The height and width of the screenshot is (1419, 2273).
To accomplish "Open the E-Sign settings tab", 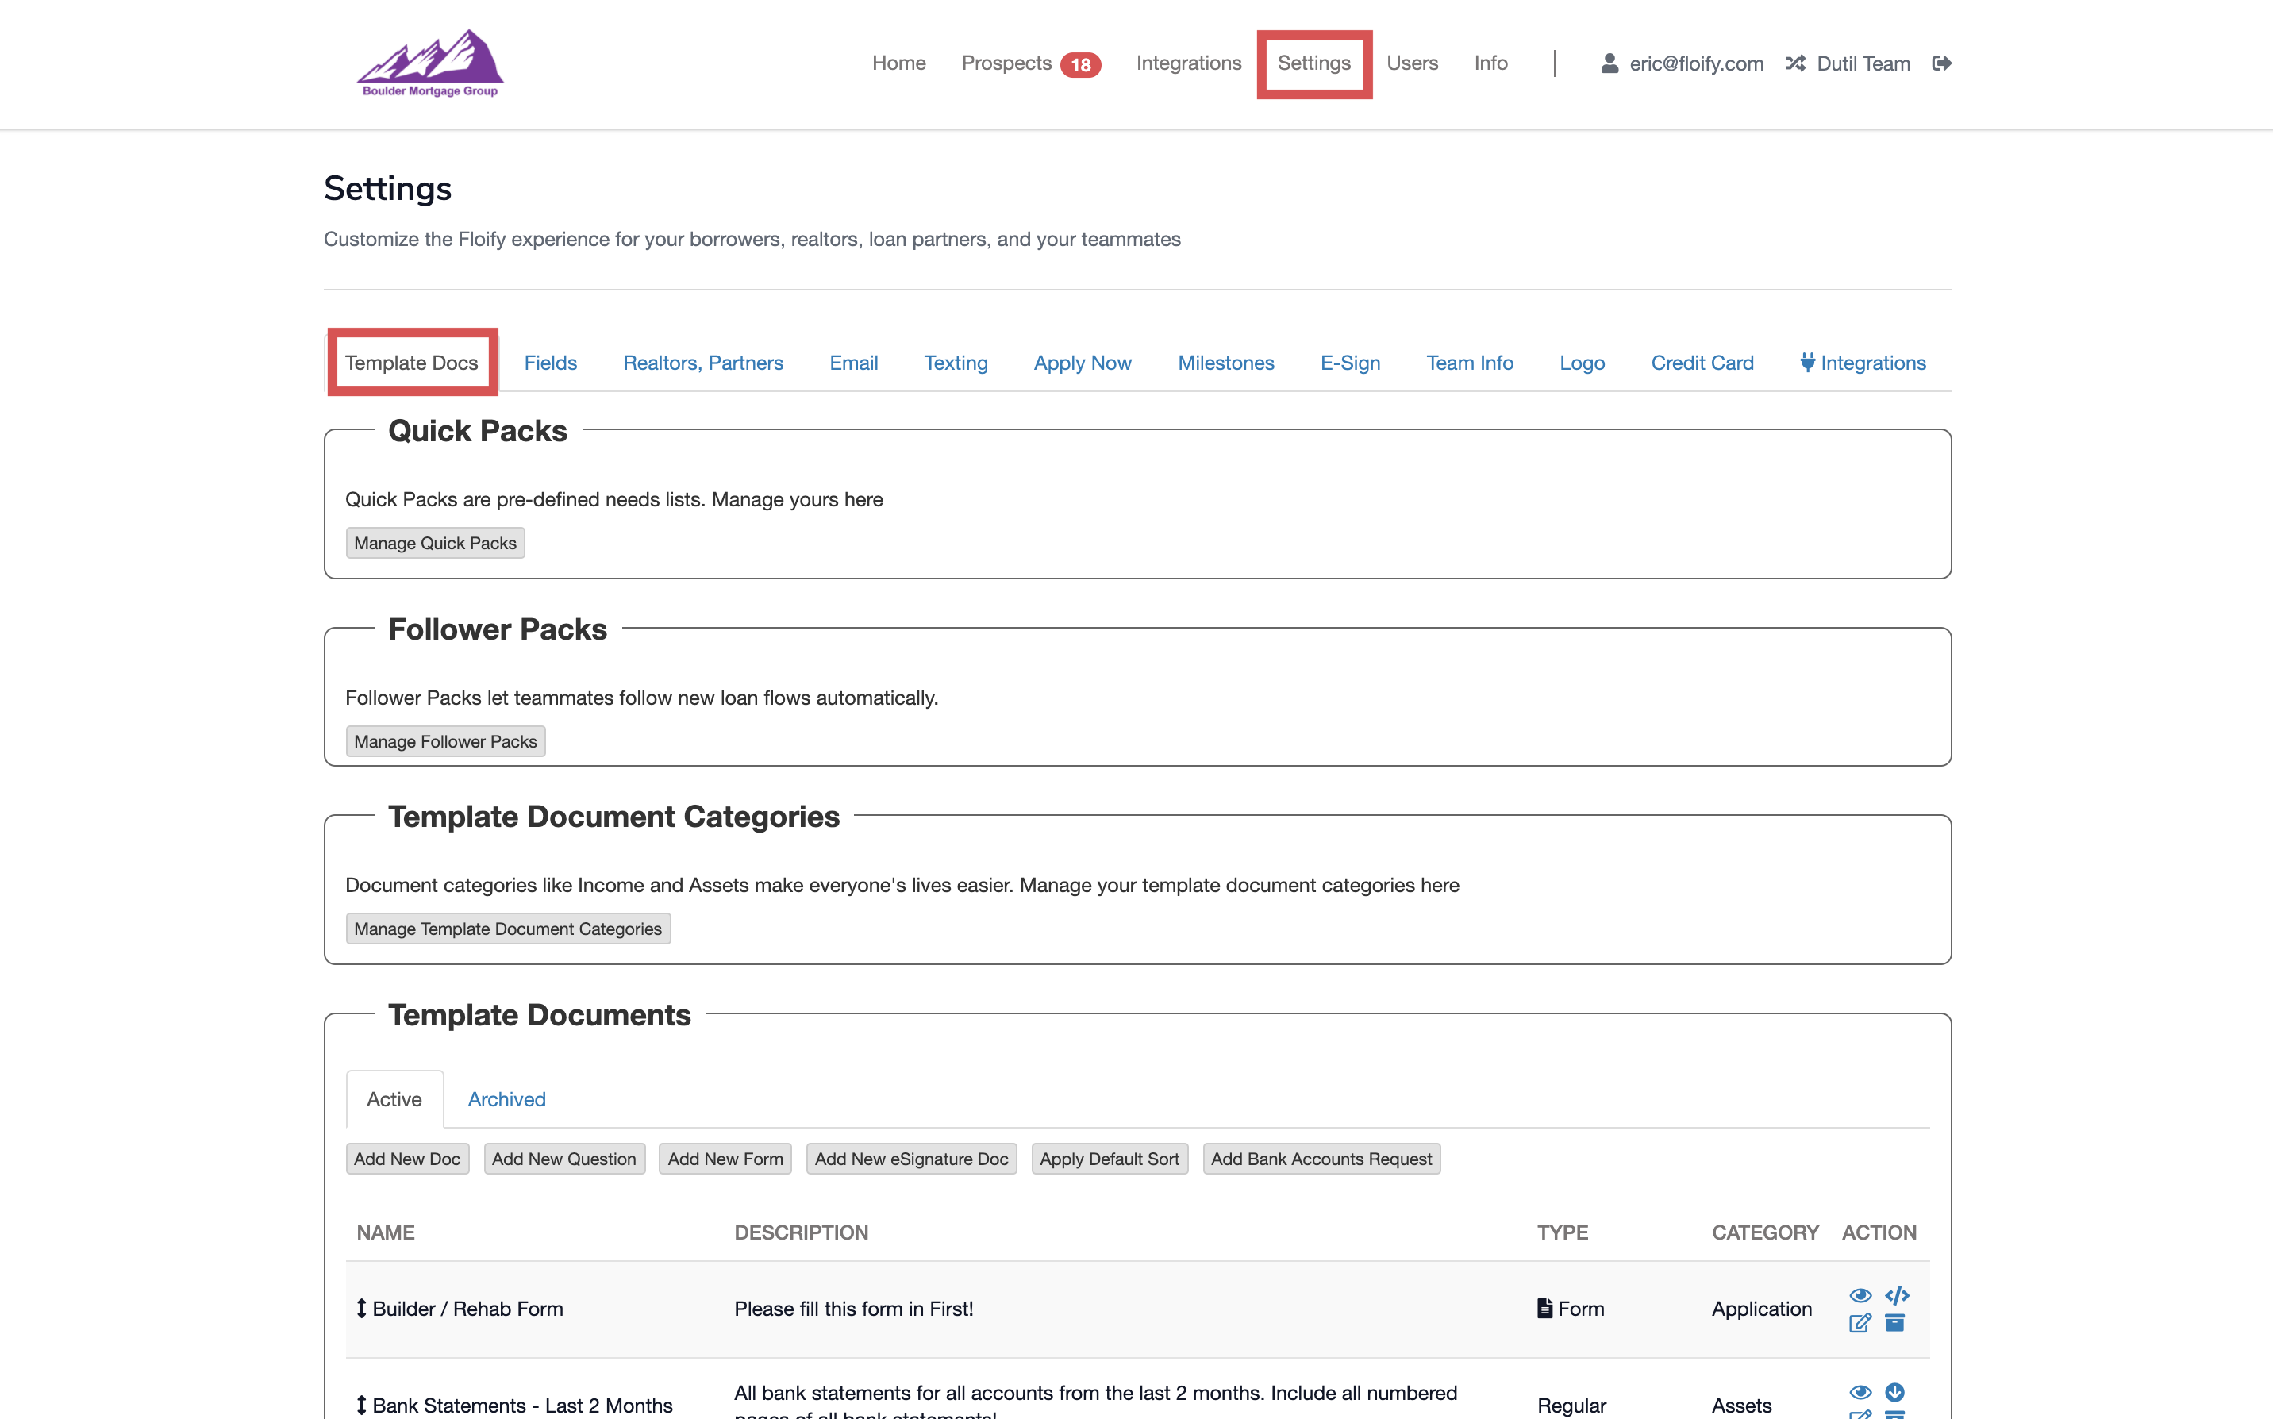I will pyautogui.click(x=1349, y=362).
